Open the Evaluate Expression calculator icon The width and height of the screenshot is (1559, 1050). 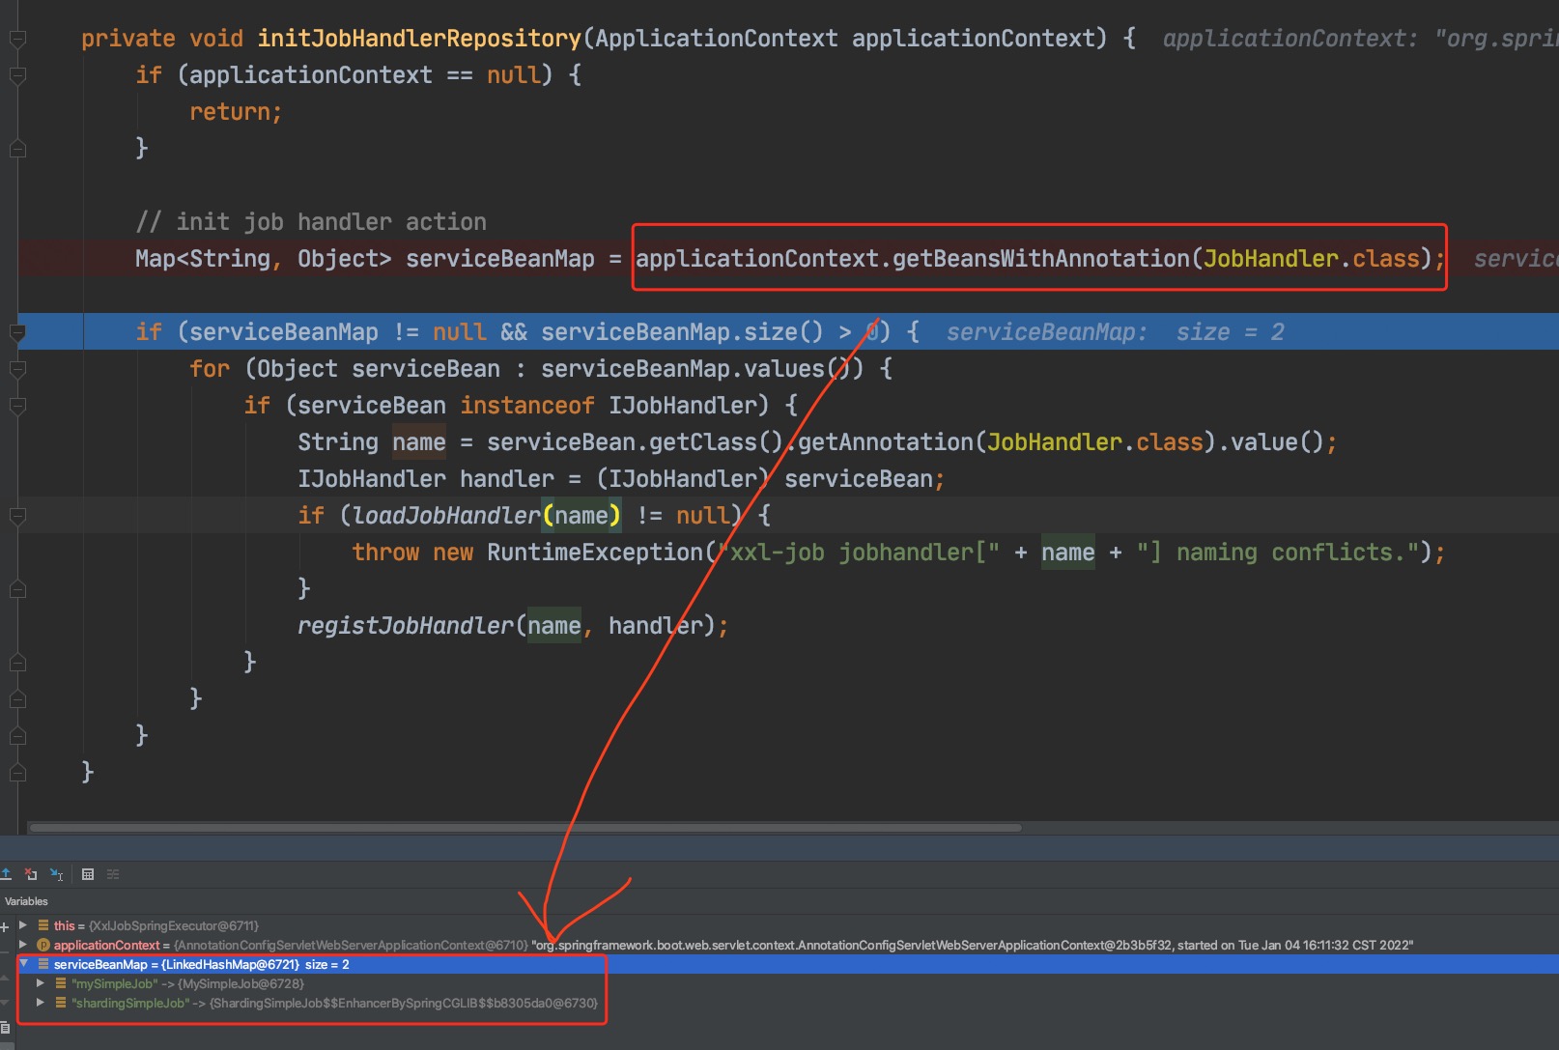click(x=88, y=874)
